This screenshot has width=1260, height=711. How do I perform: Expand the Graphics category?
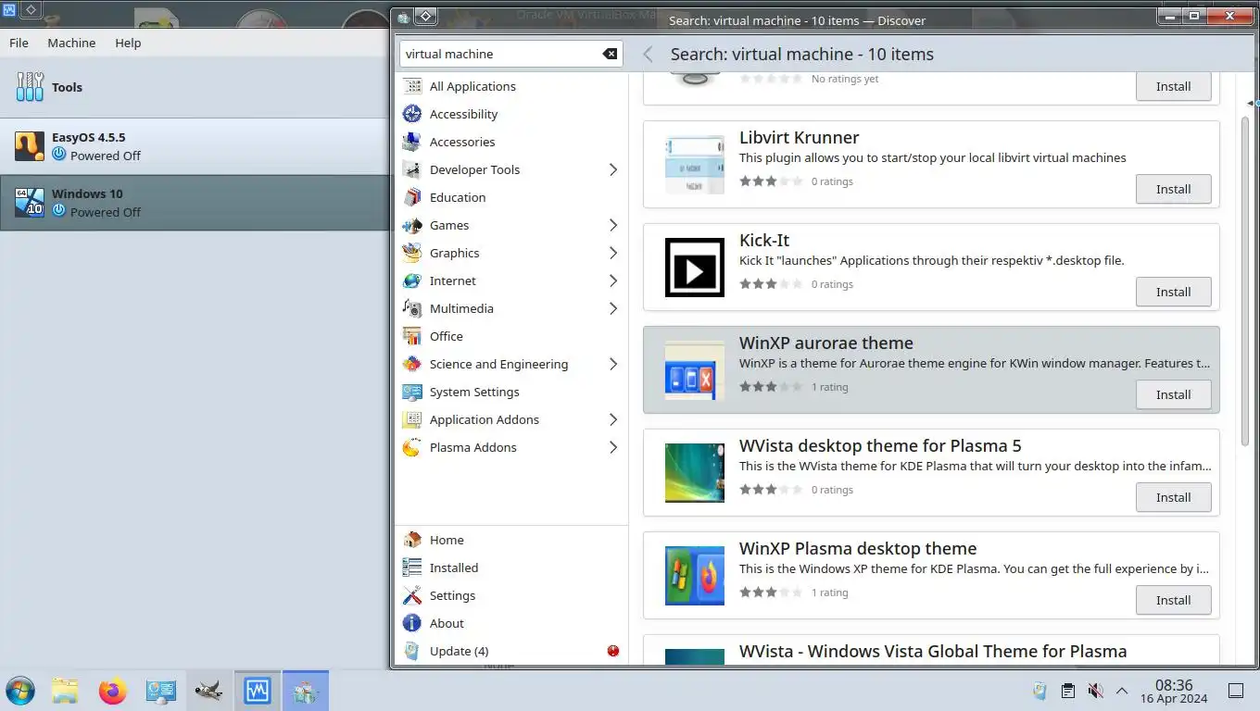tap(612, 253)
